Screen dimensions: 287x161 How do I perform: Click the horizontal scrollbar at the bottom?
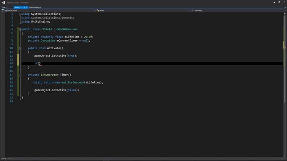(x=147, y=159)
